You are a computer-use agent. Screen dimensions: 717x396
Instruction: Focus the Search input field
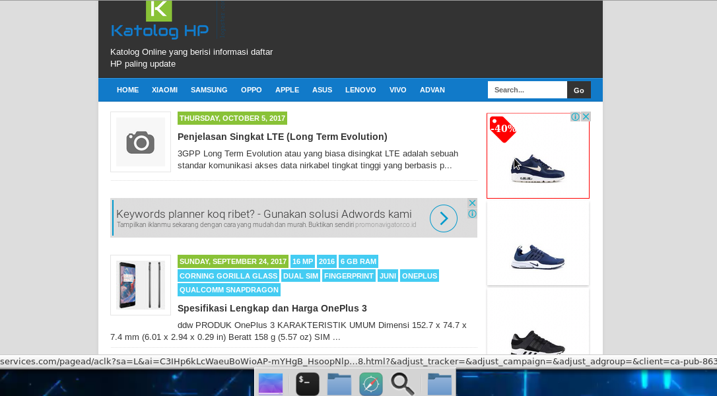point(528,90)
